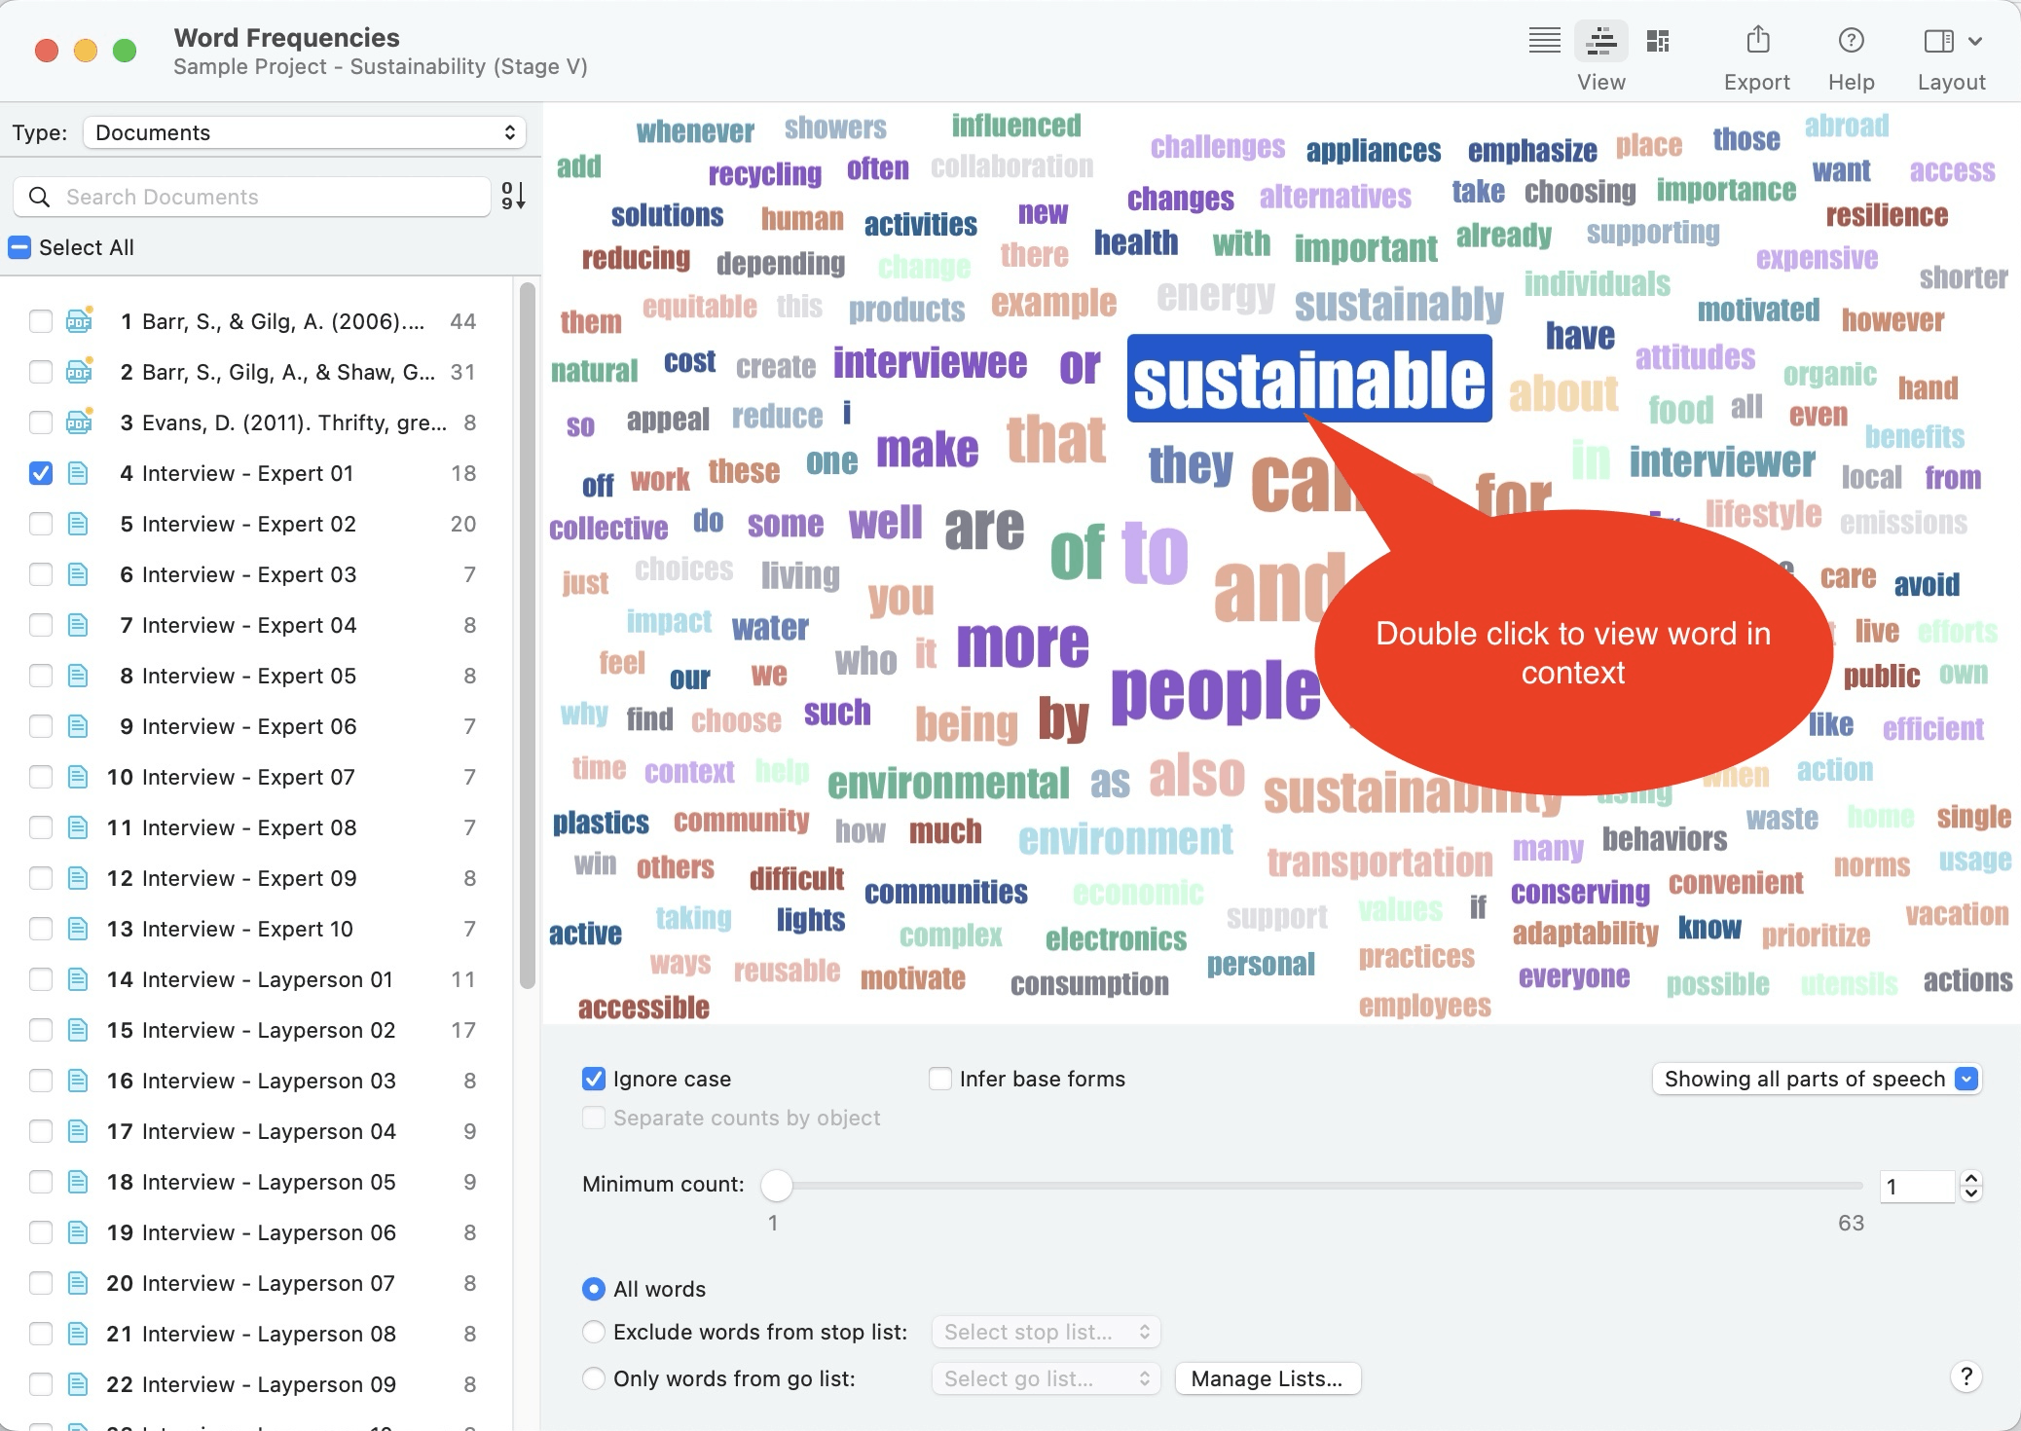2021x1431 pixels.
Task: Open the Layout panel icon
Action: click(x=1938, y=41)
